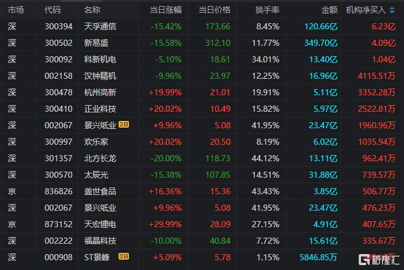Image resolution: width=404 pixels, height=270 pixels.
Task: Click the 3日 badge beside ST景峰
Action: coord(123,257)
